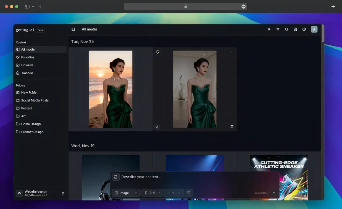Screen dimensions: 342x209
Task: Click the sparkle icon beside the prompt field
Action: tap(116, 177)
